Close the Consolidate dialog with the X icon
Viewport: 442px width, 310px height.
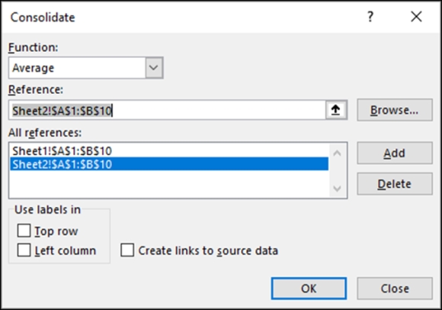[416, 16]
